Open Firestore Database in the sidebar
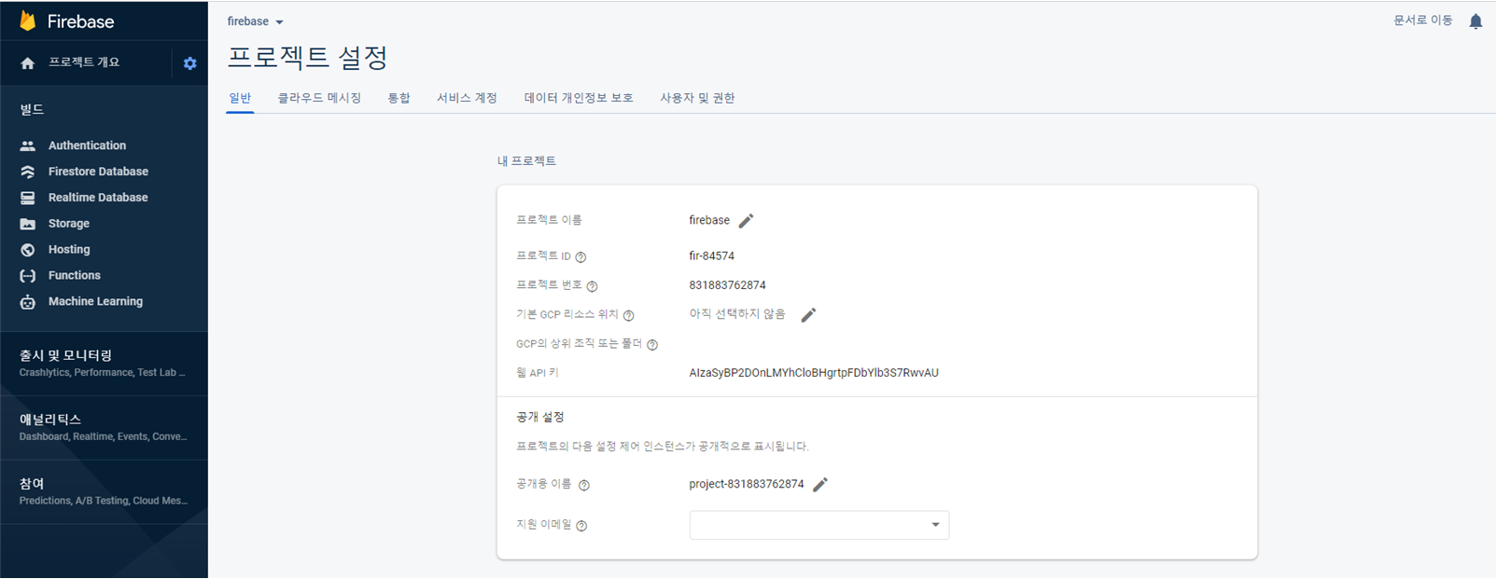Viewport: 1497px width, 579px height. (98, 172)
